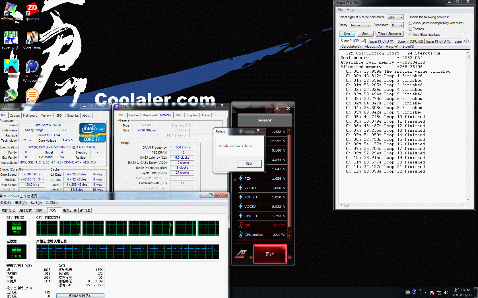Click the red CPU temperature thermometer icon
478x298 pixels.
(x=241, y=225)
